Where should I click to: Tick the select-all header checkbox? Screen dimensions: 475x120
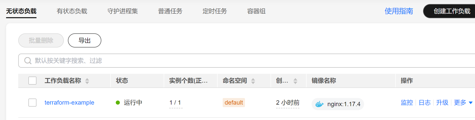click(x=32, y=81)
